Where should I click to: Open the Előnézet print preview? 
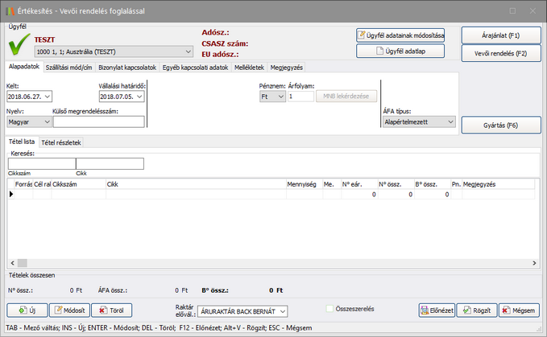[435, 310]
